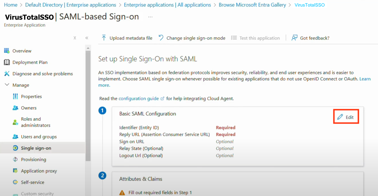Click the Diagnose and solve problems wrench icon

pos(7,73)
